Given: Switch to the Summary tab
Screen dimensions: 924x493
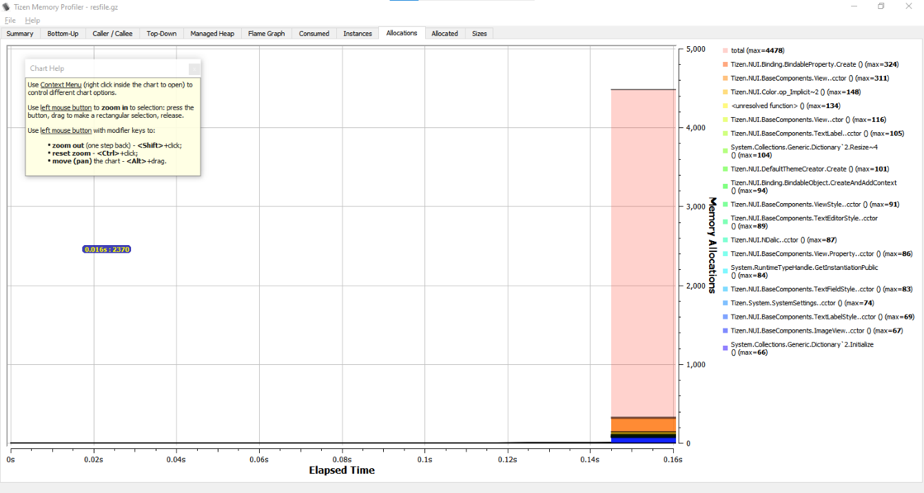Looking at the screenshot, I should (19, 32).
